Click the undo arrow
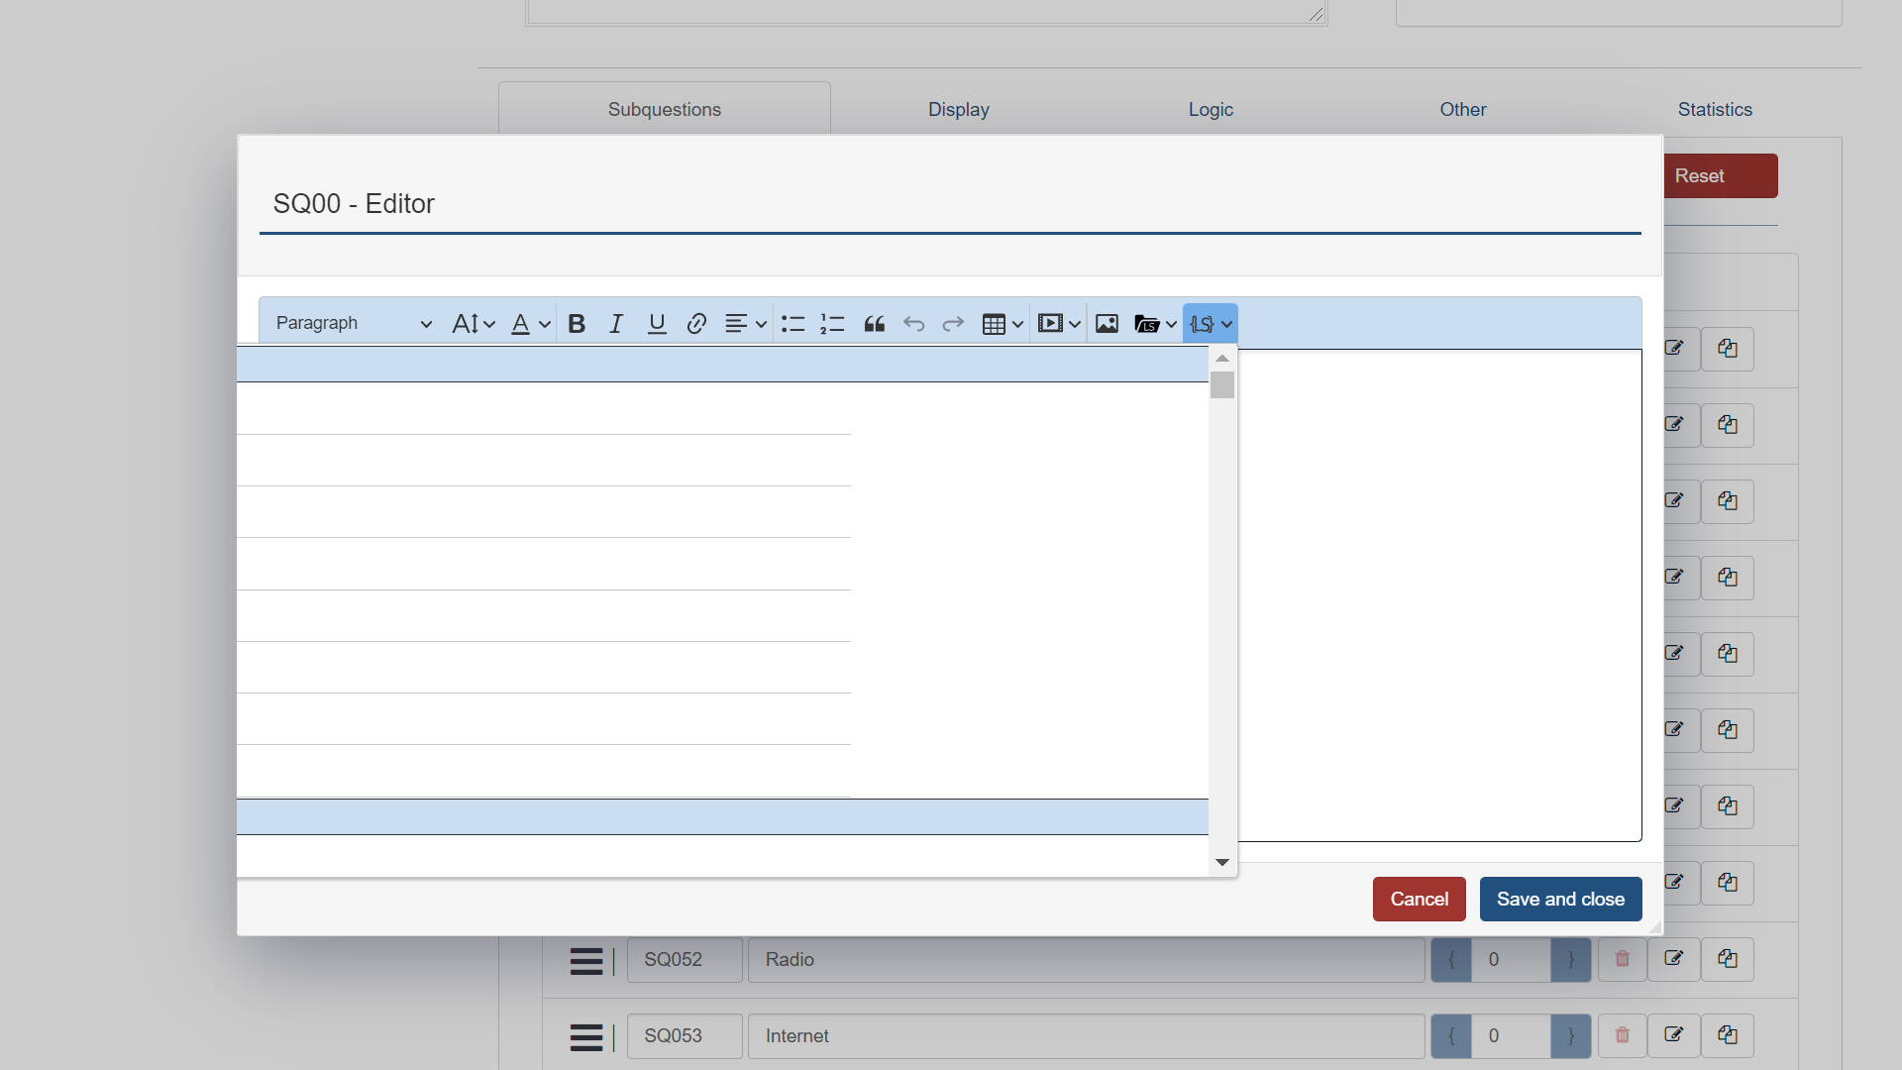Image resolution: width=1902 pixels, height=1070 pixels. [x=913, y=324]
